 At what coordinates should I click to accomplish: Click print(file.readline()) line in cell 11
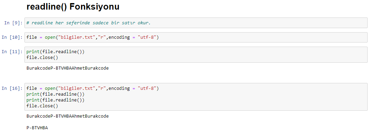(x=55, y=52)
